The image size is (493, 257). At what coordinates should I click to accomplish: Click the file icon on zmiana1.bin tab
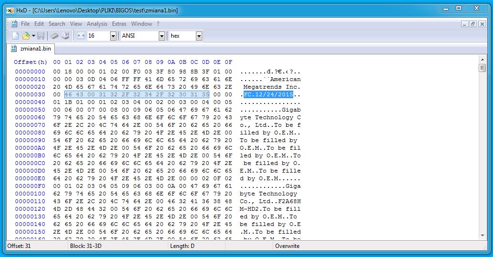(14, 49)
